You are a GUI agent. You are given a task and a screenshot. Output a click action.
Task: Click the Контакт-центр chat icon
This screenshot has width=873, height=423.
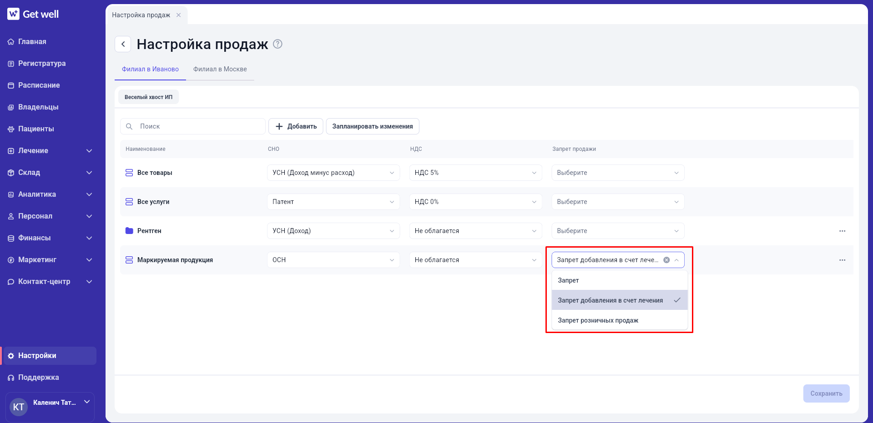pyautogui.click(x=11, y=282)
